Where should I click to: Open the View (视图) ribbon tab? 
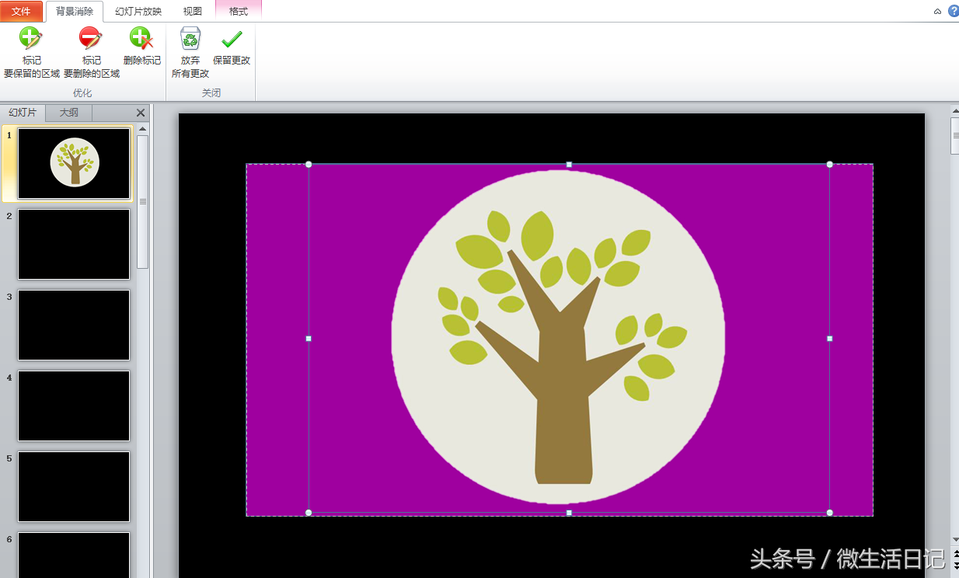193,12
